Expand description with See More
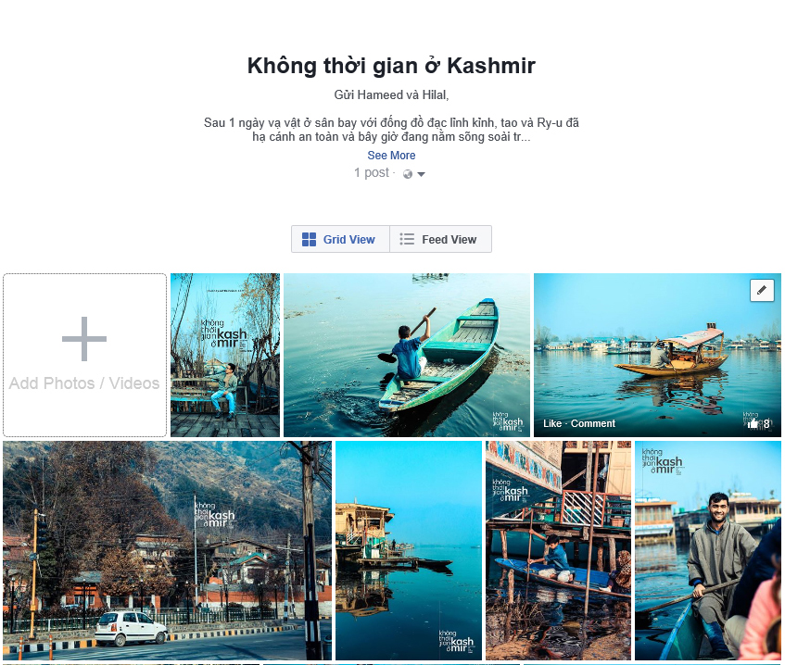Viewport: 785px width, 665px height. click(391, 155)
